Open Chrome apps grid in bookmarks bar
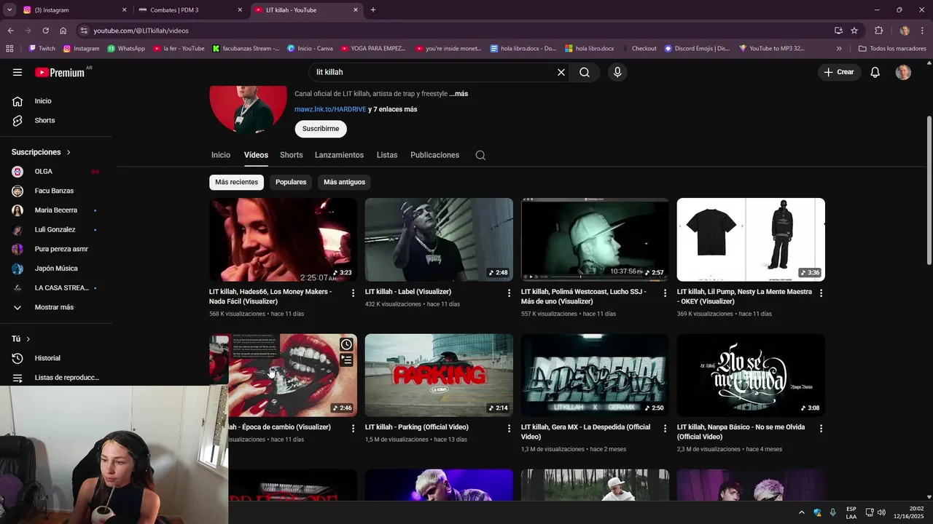This screenshot has width=933, height=524. click(x=9, y=49)
